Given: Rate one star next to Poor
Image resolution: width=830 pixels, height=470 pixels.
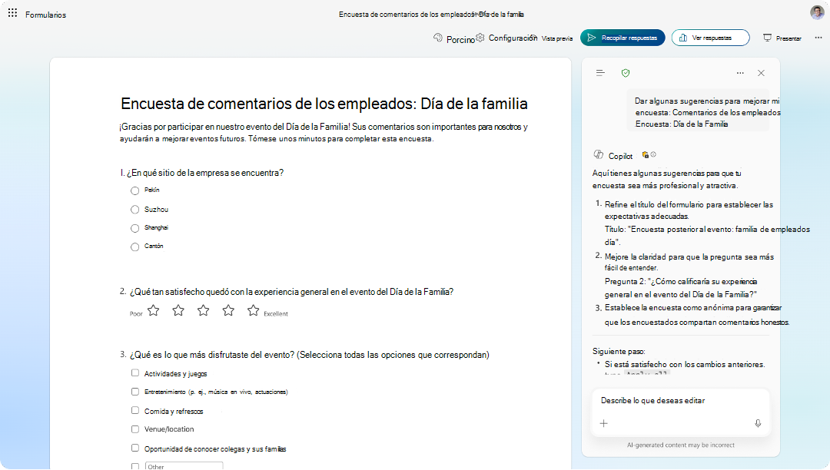Looking at the screenshot, I should 154,310.
